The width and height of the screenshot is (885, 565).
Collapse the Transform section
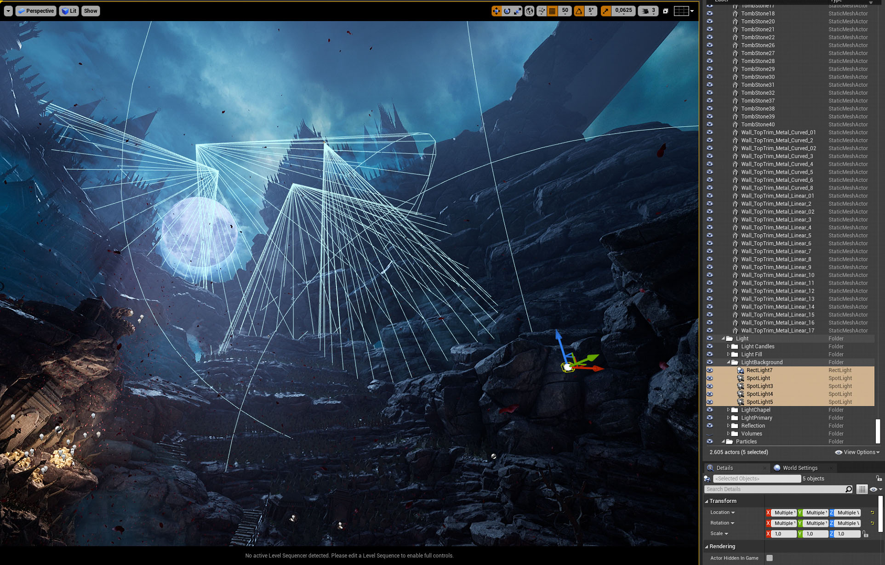708,501
